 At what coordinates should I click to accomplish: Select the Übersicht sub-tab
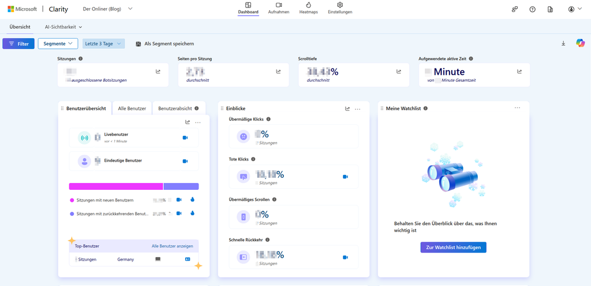pos(20,27)
